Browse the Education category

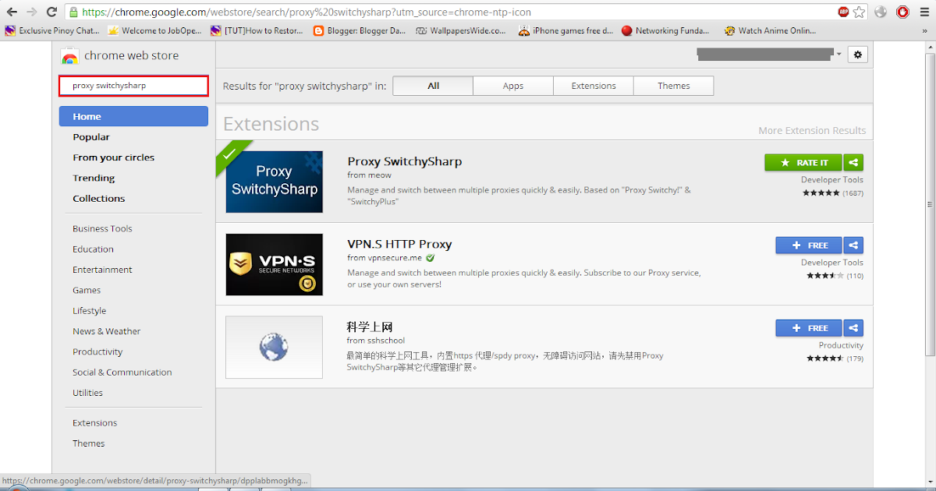point(93,249)
